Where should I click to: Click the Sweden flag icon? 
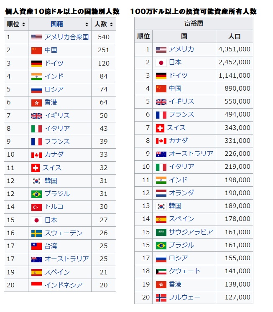click(x=36, y=233)
